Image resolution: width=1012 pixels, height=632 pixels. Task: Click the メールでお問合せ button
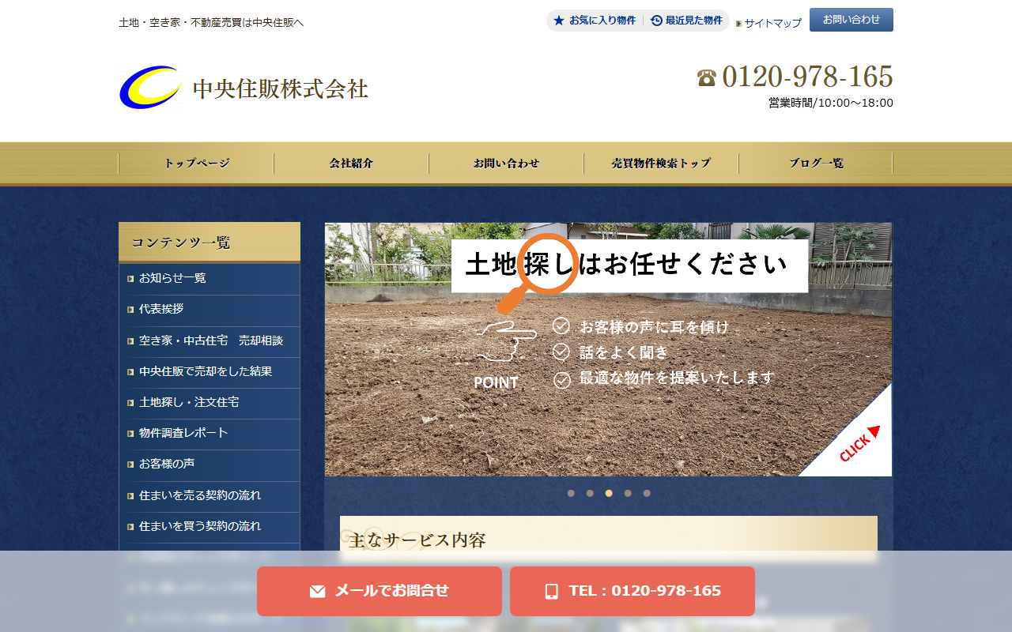point(379,591)
